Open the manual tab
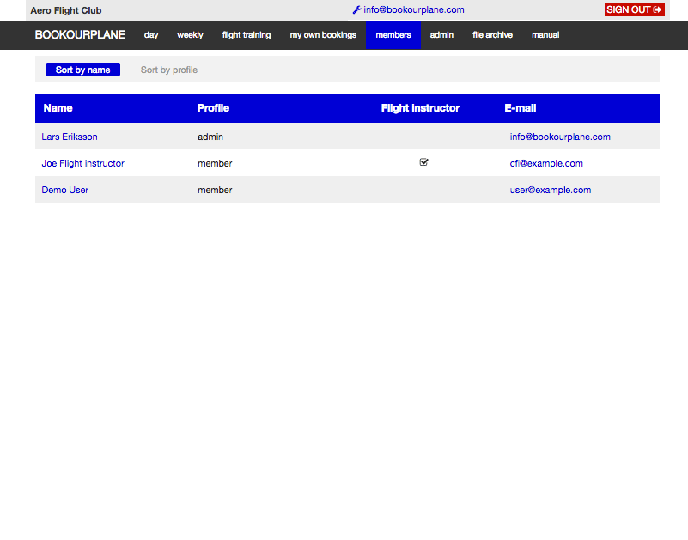Viewport: 688px width, 540px height. coord(545,35)
